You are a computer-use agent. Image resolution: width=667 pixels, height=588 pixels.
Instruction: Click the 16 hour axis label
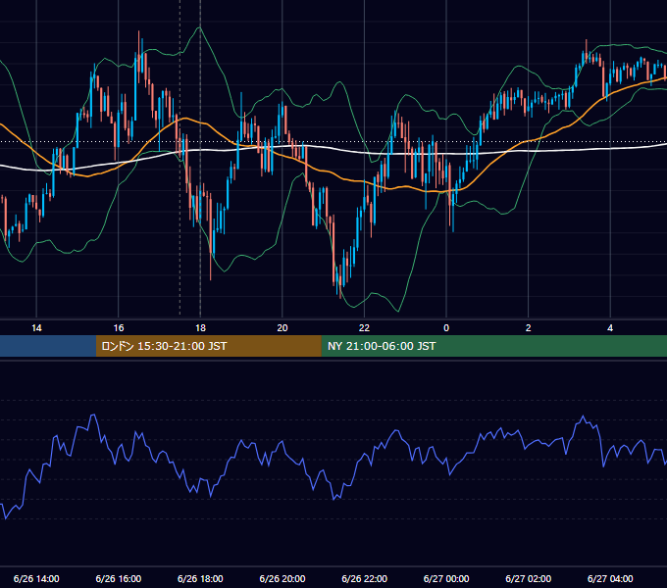point(119,328)
